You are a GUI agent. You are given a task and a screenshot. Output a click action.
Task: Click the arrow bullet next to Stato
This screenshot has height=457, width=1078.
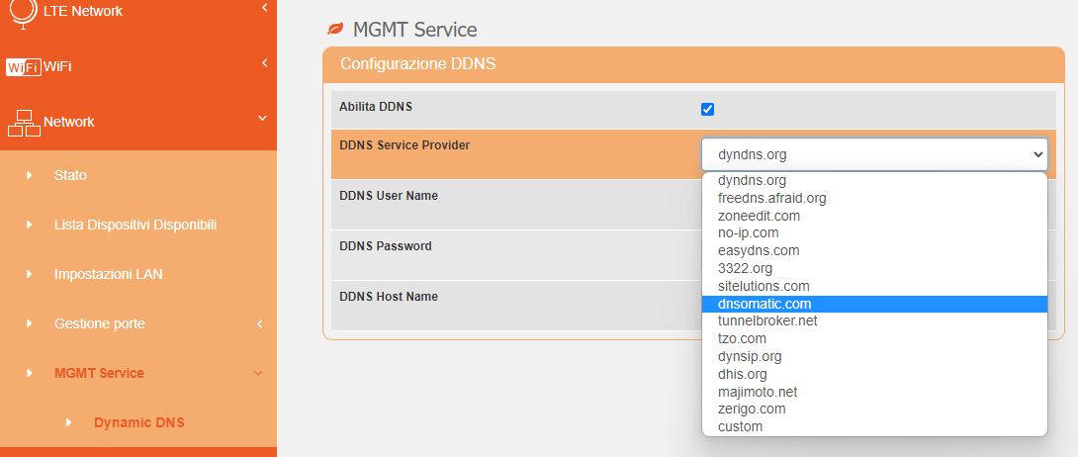coord(30,175)
